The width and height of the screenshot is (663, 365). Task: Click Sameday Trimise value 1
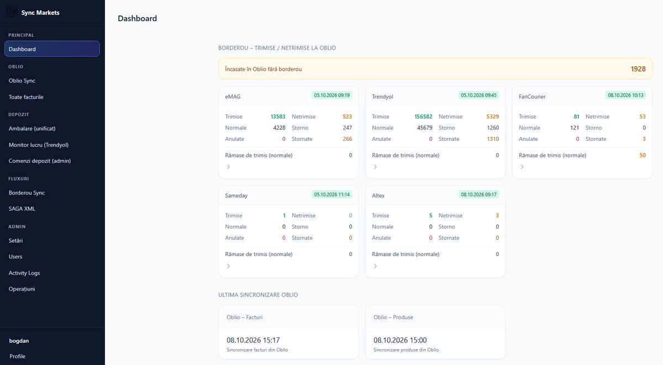[x=284, y=215]
